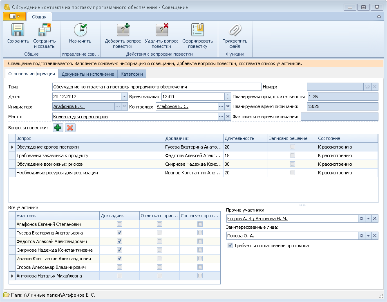
Task: Clear the Инициатор field
Action: click(x=124, y=106)
